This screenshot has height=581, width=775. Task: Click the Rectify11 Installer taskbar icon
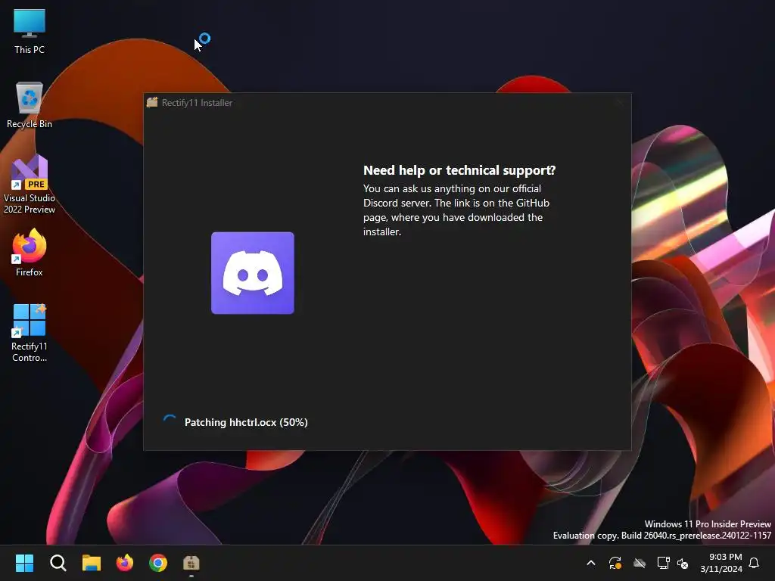click(191, 563)
